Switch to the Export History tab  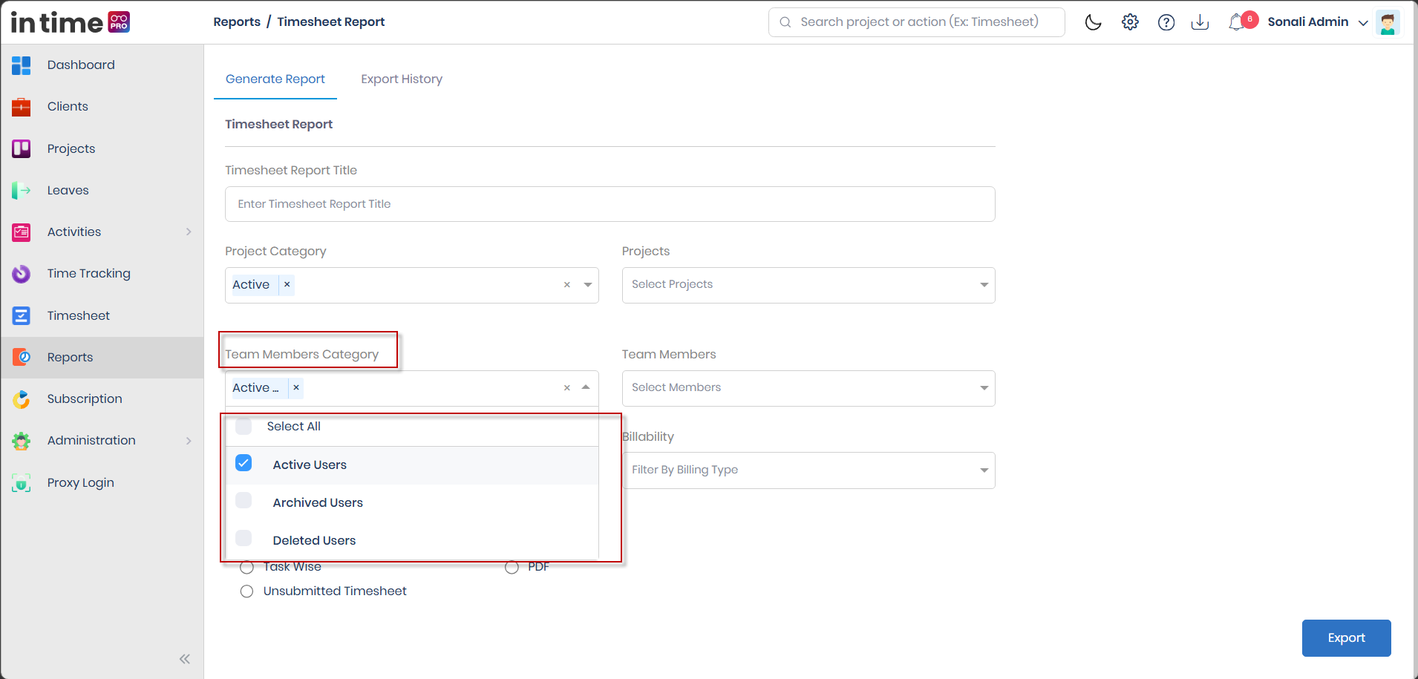click(x=402, y=79)
